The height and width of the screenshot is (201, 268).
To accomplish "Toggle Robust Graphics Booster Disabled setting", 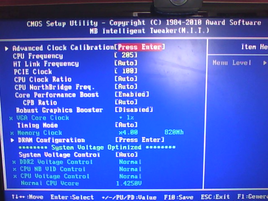I will point(134,110).
